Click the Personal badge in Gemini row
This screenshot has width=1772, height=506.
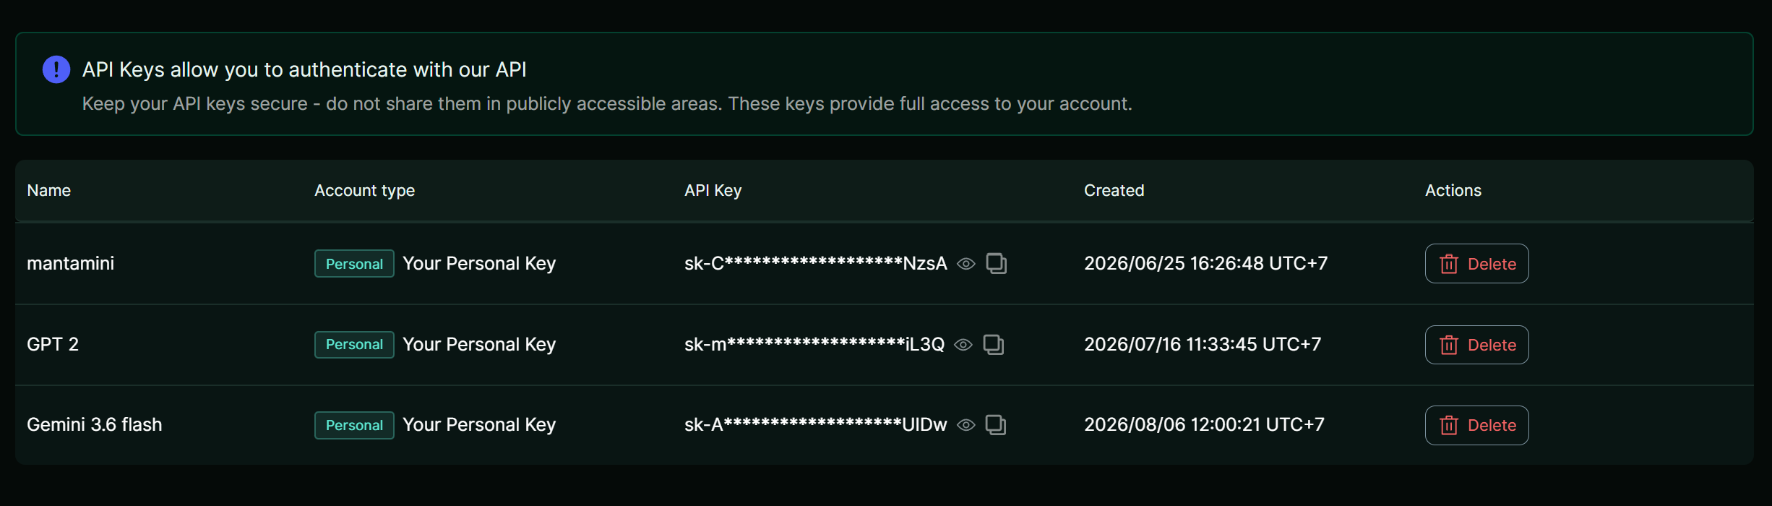pos(354,425)
